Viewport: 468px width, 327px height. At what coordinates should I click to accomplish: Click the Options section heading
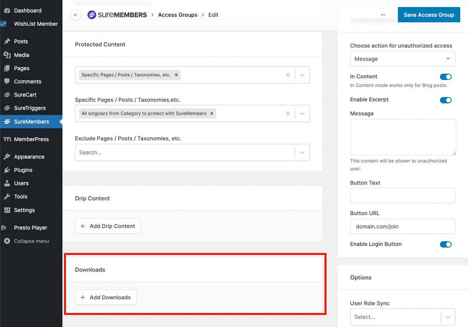(360, 277)
